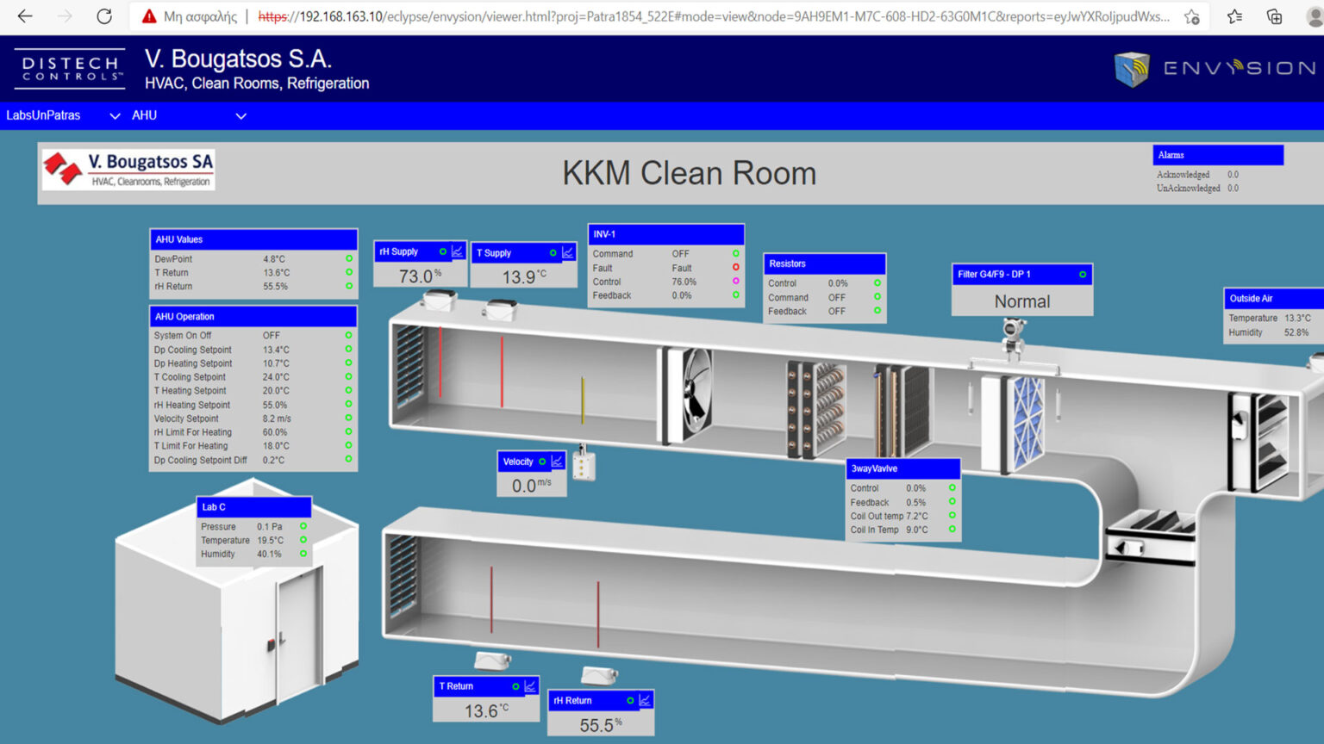Select the heating resistors coil graphic
The height and width of the screenshot is (744, 1324).
pyautogui.click(x=815, y=408)
